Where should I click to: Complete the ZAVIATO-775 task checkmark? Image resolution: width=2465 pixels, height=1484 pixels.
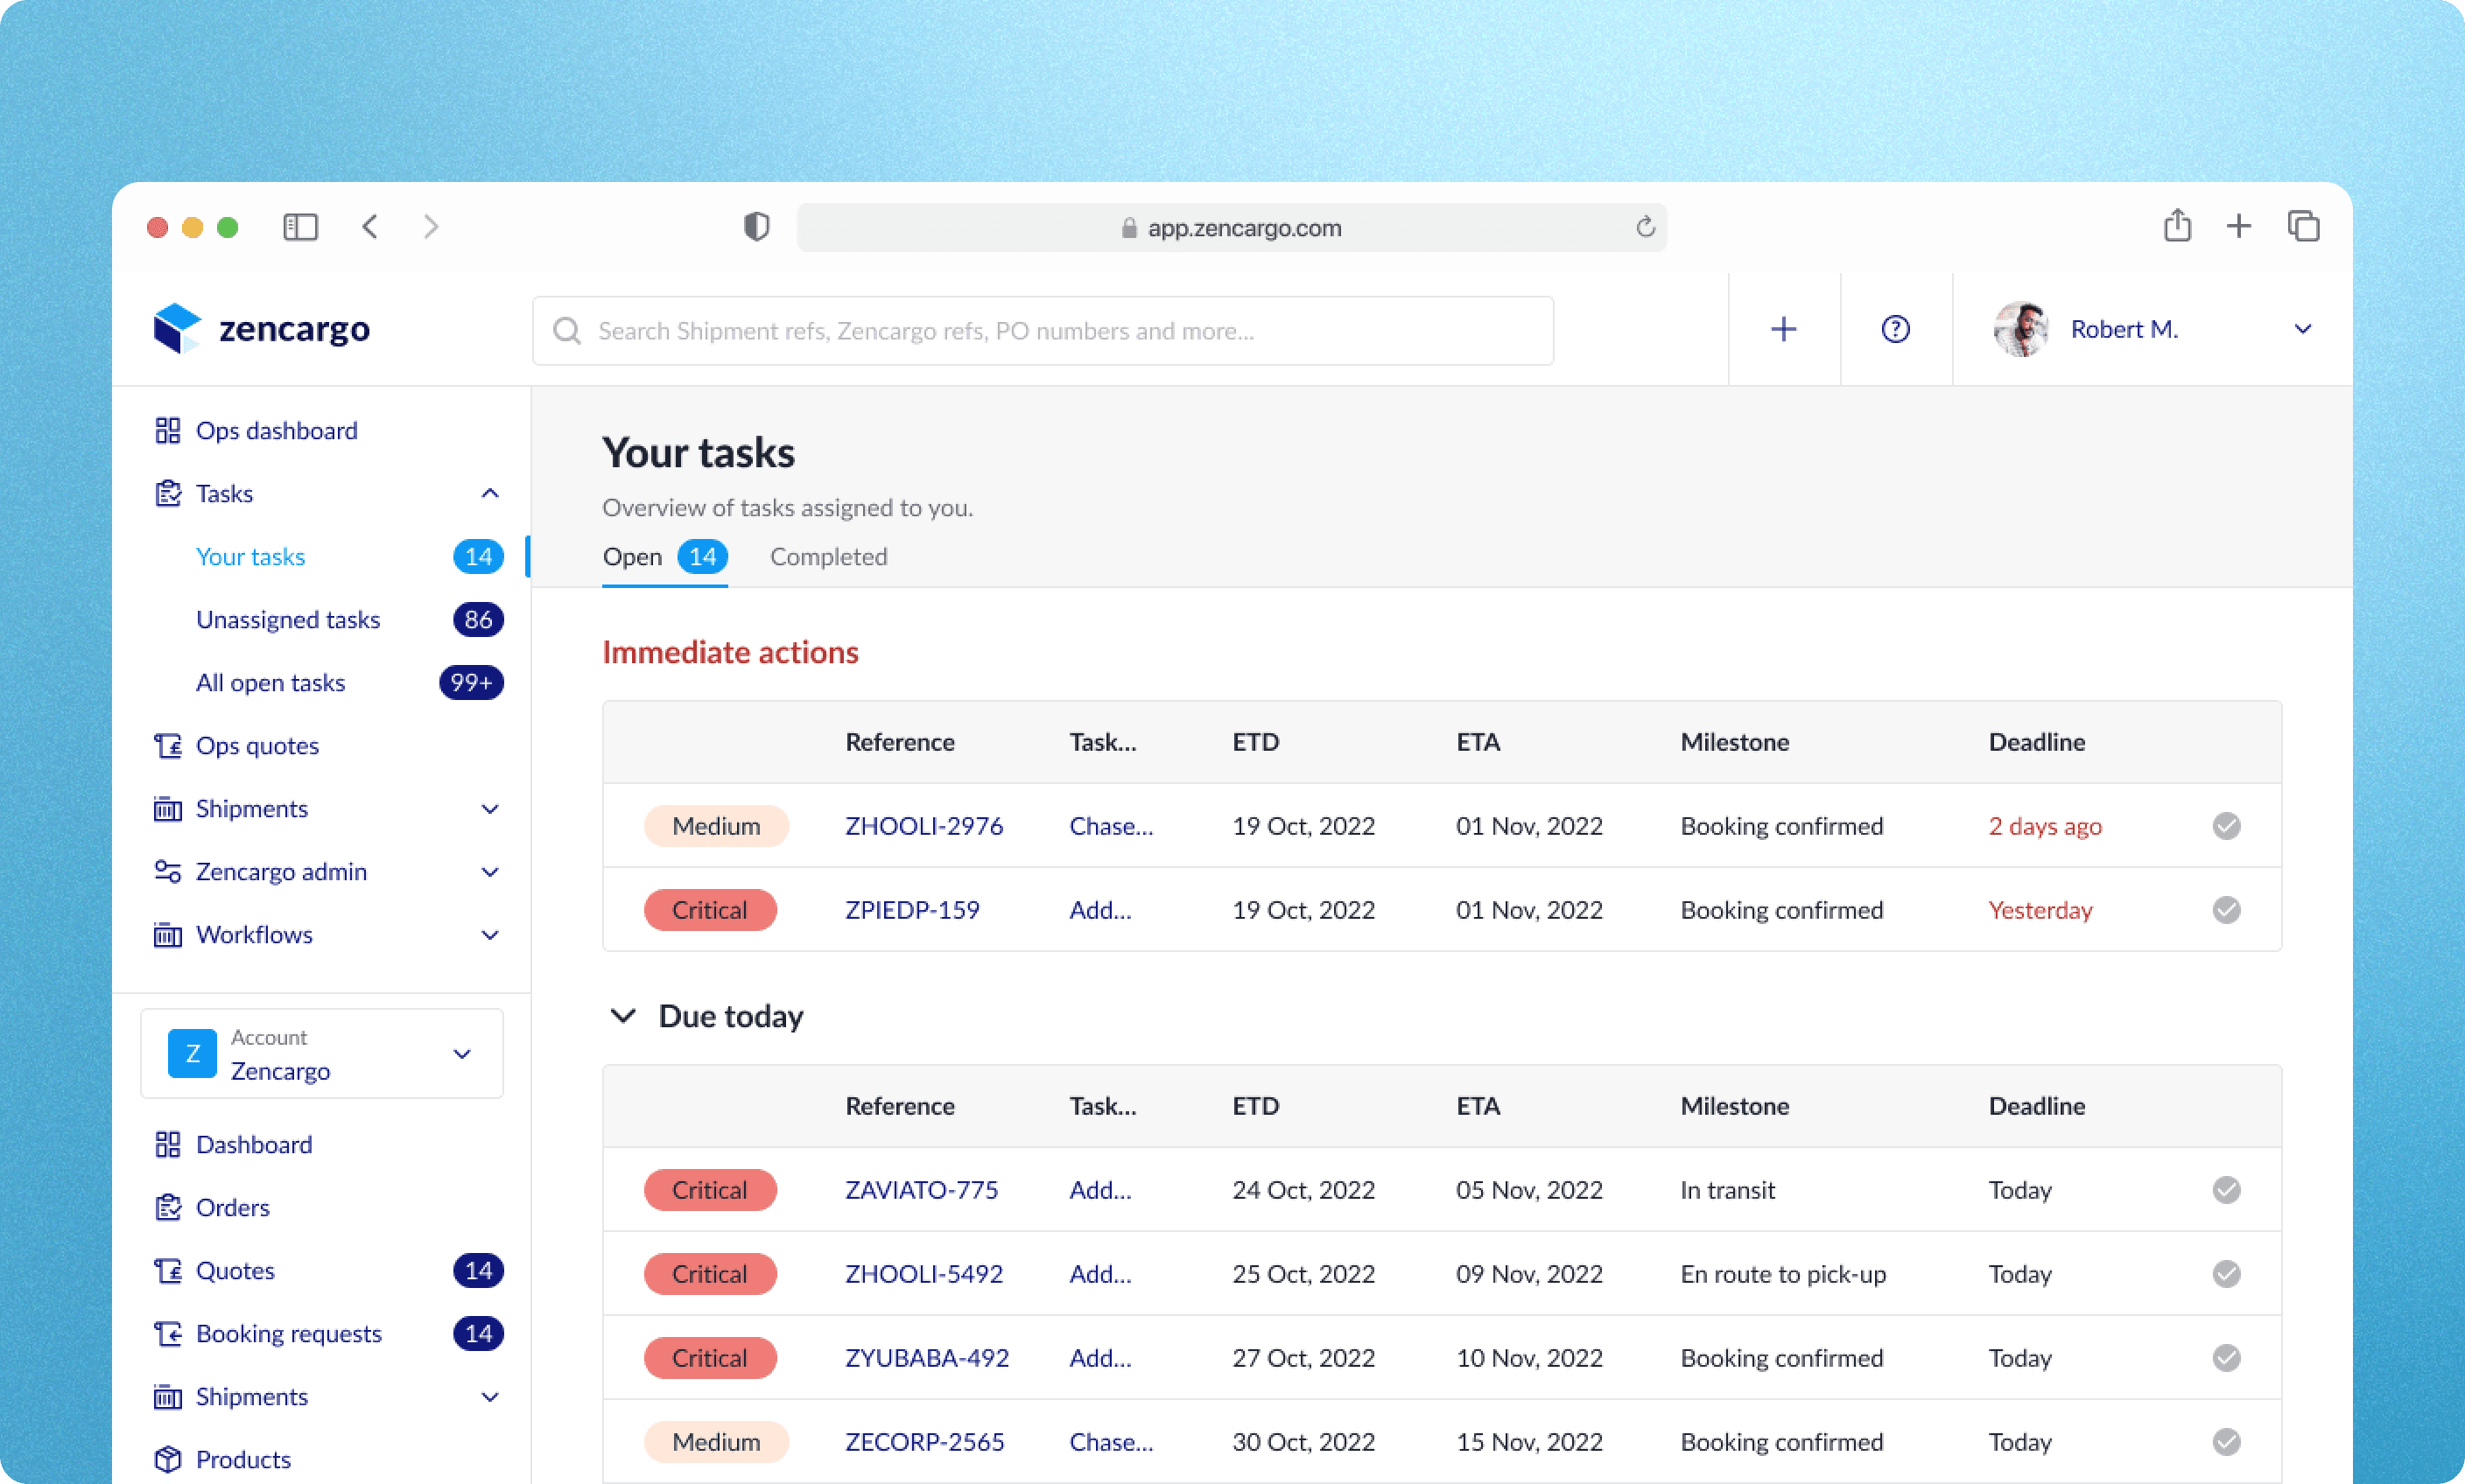coord(2226,1190)
